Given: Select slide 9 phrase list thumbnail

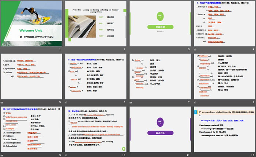Looking at the screenshot, I should pos(32,129).
